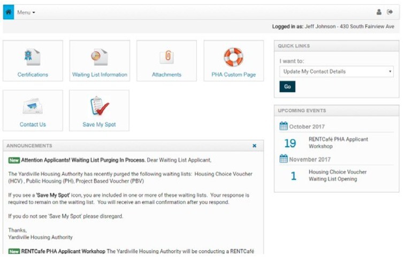Click the sign out icon
Image resolution: width=404 pixels, height=262 pixels.
(390, 12)
